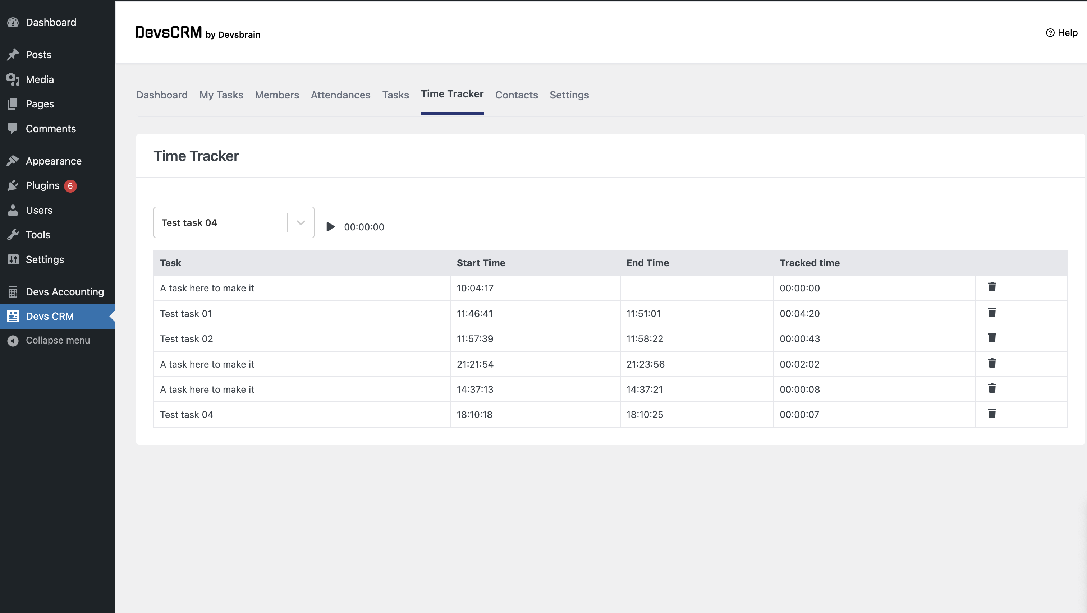Open the My Tasks tab
Screen dimensions: 1087x613
pyautogui.click(x=221, y=95)
